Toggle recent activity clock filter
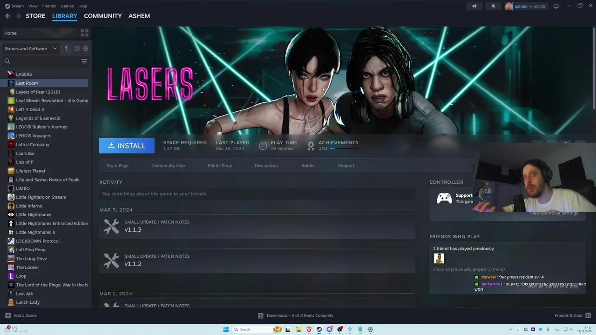 point(77,48)
